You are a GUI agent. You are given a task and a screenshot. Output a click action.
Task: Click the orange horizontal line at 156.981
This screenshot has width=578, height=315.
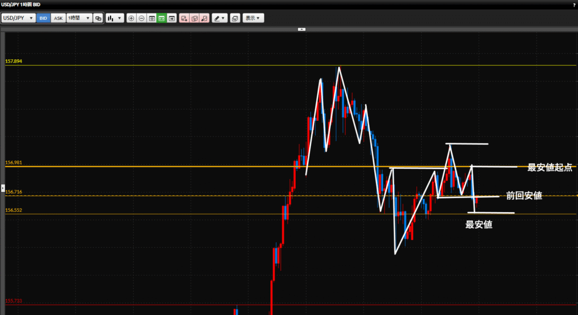[169, 167]
